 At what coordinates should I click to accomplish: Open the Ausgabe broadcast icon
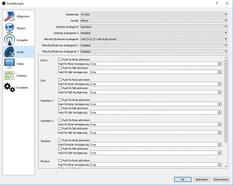(9, 40)
